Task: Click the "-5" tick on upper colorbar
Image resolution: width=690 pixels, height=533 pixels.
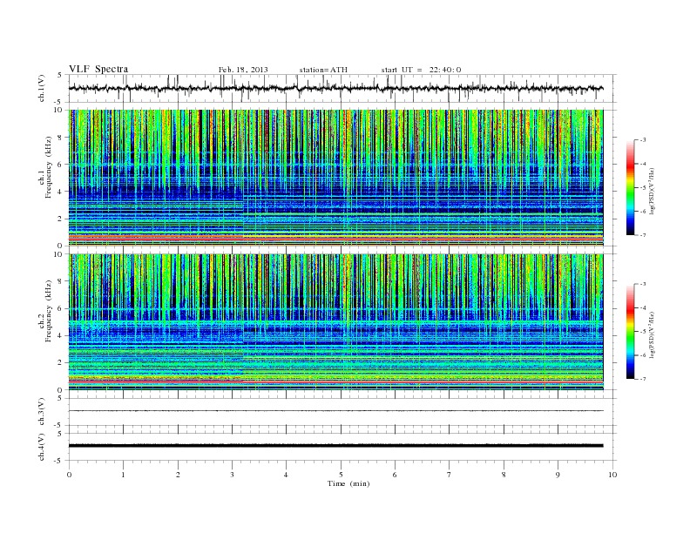Action: 643,188
